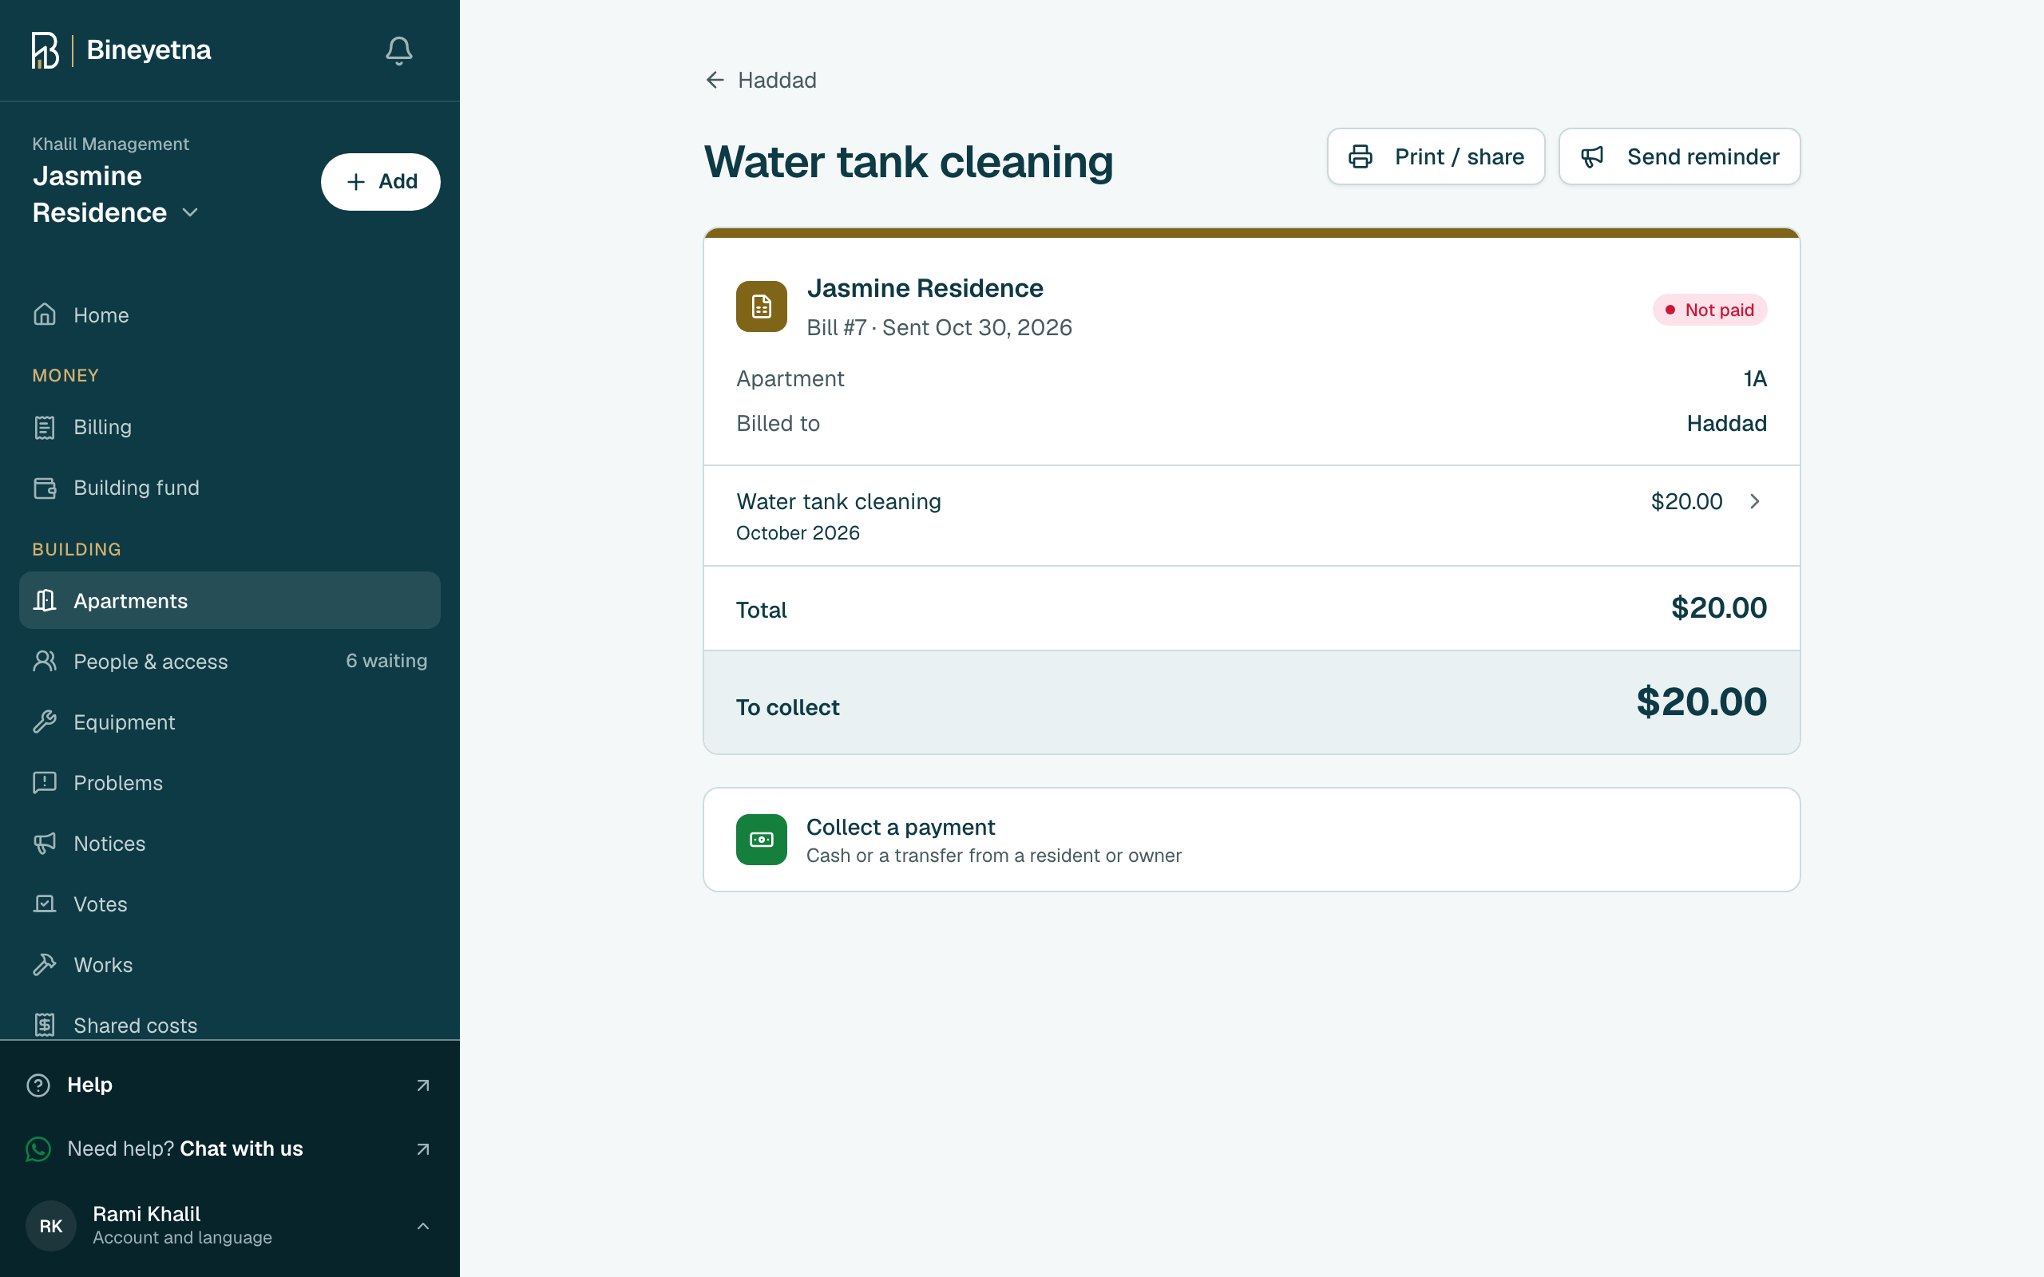
Task: Click the Not paid status badge
Action: click(x=1709, y=310)
